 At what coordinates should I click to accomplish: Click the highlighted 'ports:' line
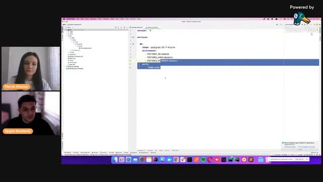[x=145, y=64]
